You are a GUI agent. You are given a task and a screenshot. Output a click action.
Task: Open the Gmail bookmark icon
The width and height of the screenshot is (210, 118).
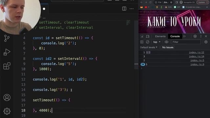click(x=141, y=7)
